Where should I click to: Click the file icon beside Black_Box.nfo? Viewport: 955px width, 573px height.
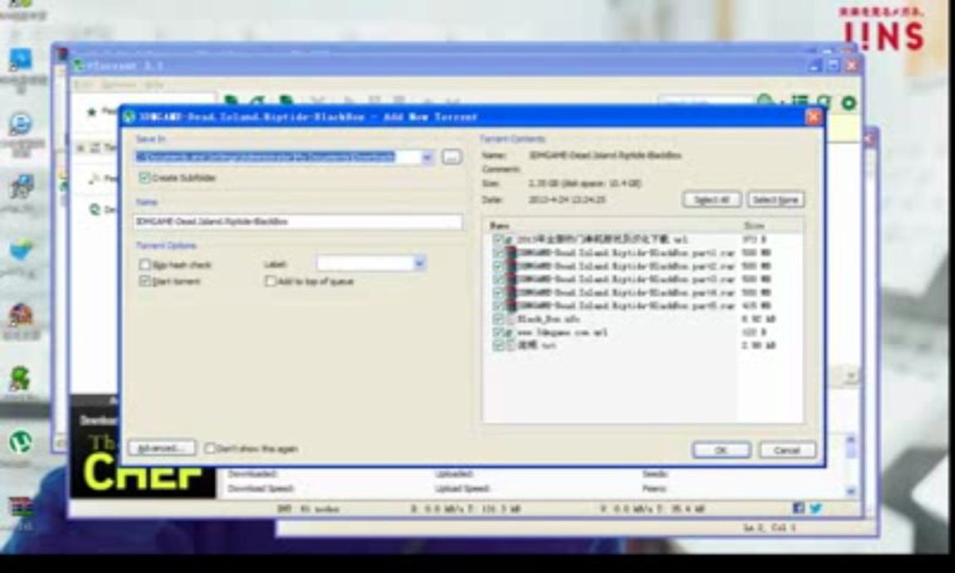[511, 318]
